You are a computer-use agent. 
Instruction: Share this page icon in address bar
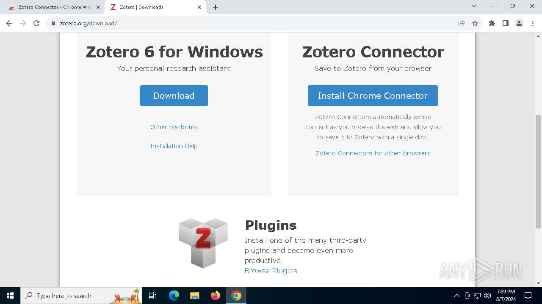coord(462,23)
